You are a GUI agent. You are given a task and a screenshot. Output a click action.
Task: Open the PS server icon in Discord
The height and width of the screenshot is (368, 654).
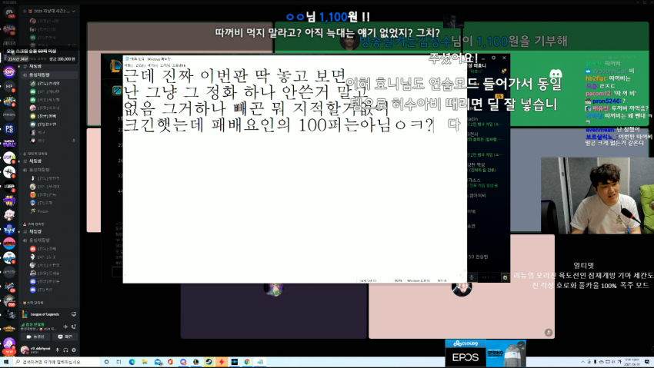pos(9,128)
